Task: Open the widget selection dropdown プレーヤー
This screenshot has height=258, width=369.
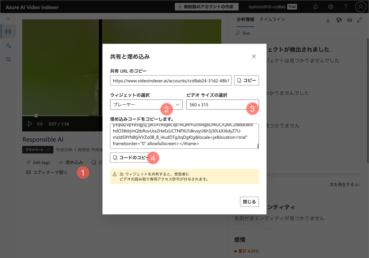Action: click(146, 105)
